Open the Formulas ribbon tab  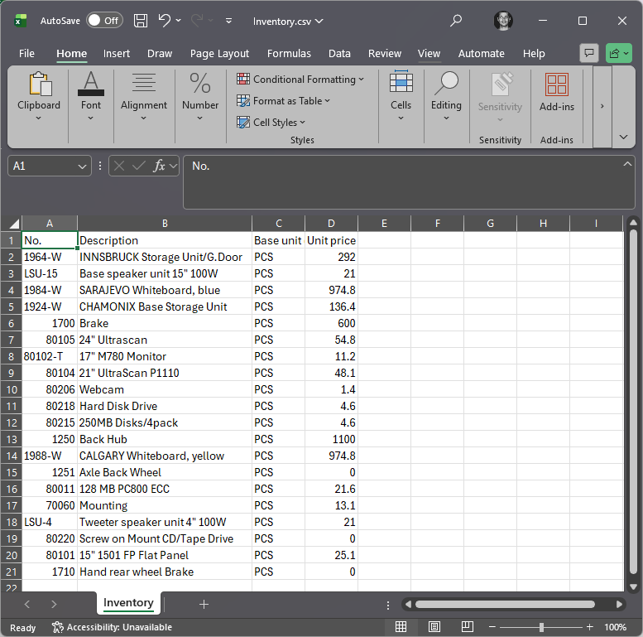pos(289,53)
